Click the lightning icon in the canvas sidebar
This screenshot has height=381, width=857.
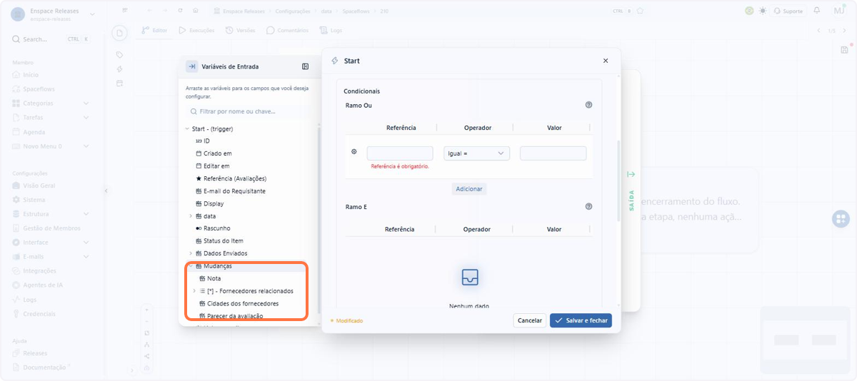pos(120,69)
